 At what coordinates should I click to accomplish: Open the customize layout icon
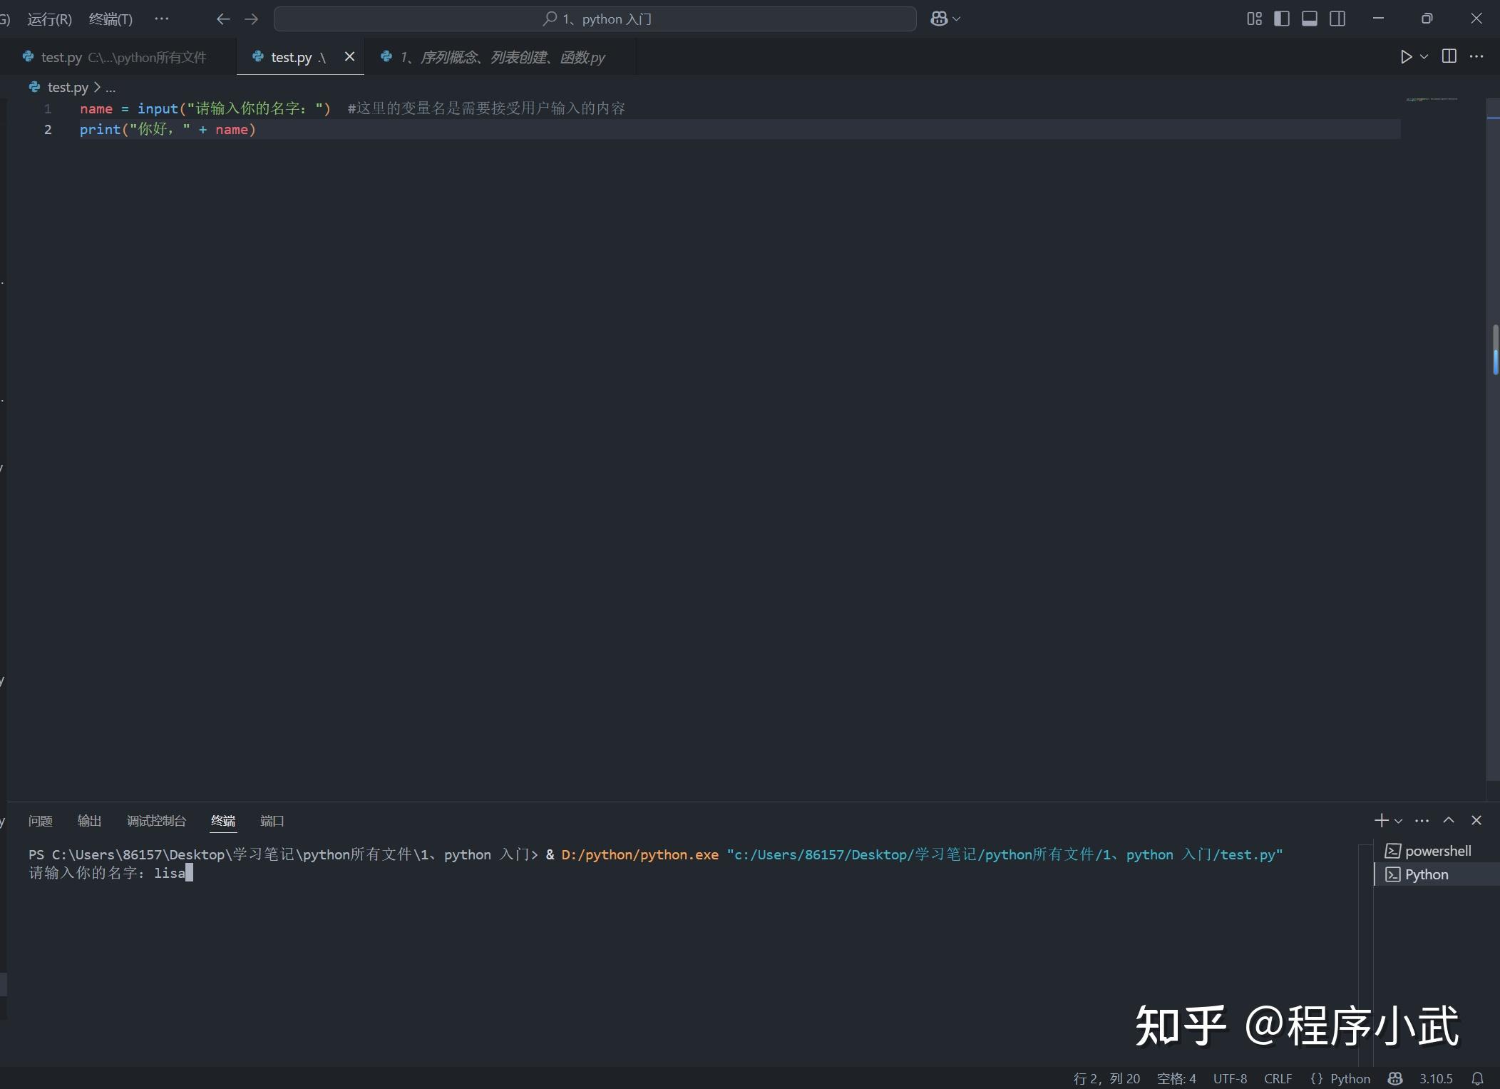pyautogui.click(x=1254, y=19)
